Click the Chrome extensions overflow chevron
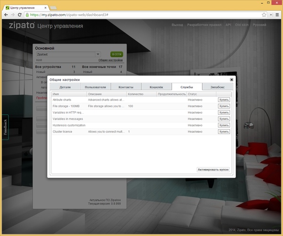The width and height of the screenshot is (283, 236). click(x=271, y=15)
